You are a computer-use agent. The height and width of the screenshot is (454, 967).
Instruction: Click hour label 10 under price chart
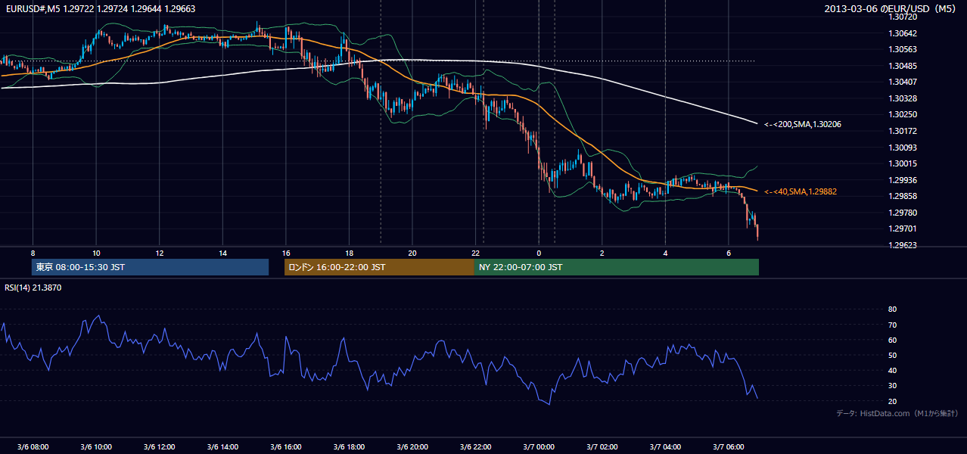click(x=96, y=253)
